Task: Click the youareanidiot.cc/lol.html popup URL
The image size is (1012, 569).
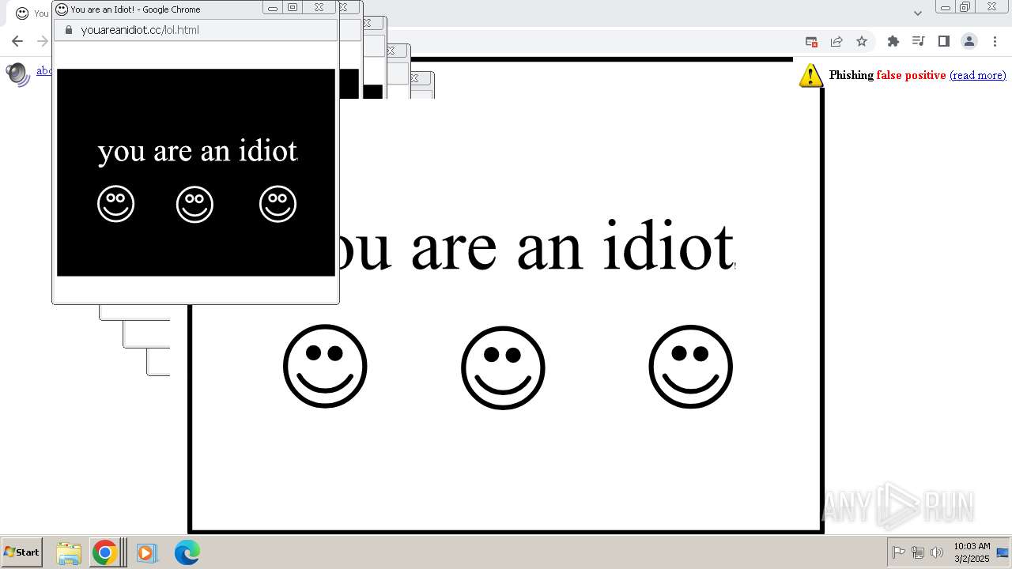Action: [x=140, y=30]
